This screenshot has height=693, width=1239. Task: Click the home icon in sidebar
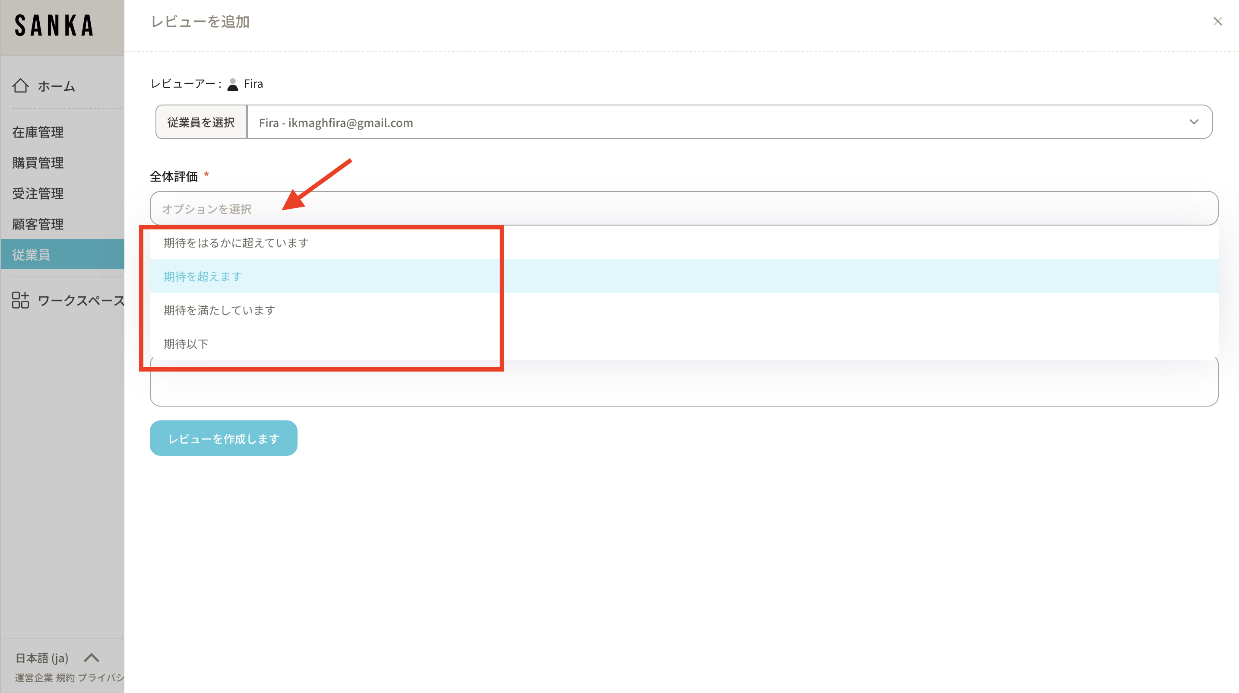20,86
